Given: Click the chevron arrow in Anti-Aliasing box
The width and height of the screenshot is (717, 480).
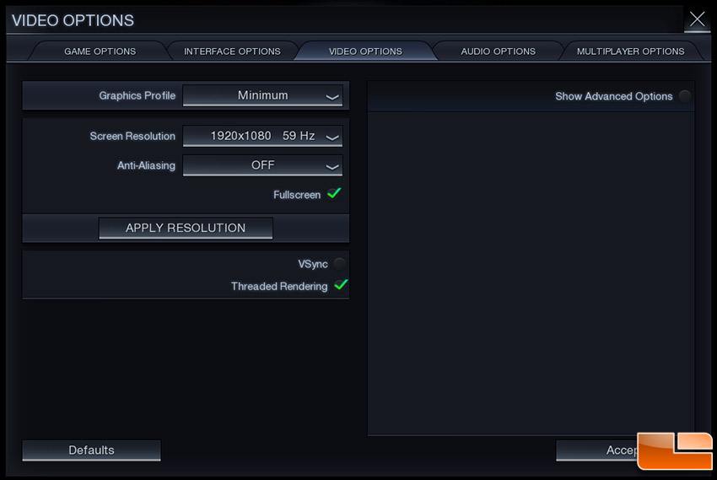Looking at the screenshot, I should pos(332,166).
